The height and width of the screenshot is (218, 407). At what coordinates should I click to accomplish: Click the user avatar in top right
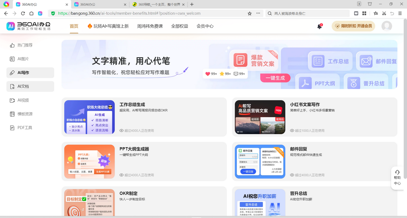pos(386,26)
